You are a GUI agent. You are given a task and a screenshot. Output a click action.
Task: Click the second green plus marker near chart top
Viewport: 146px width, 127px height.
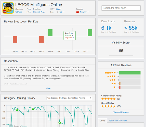33,109
